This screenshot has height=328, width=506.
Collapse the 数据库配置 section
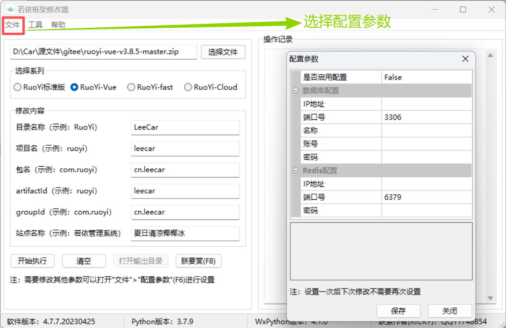[x=295, y=91]
